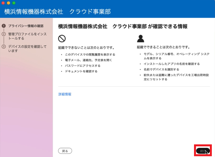This screenshot has height=157, width=215.
Task: Select the step 1 numbered circle
Action: coord(4,26)
